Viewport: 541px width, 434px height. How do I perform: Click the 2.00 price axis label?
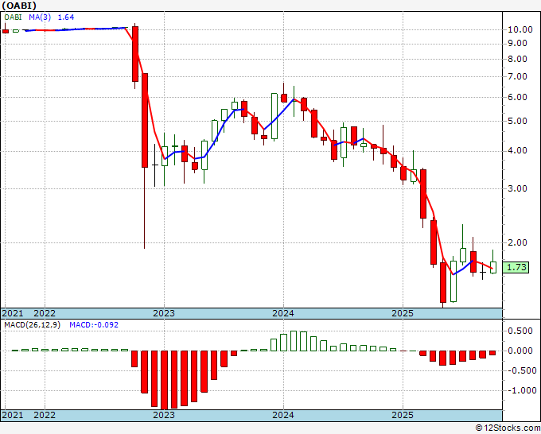click(x=517, y=242)
